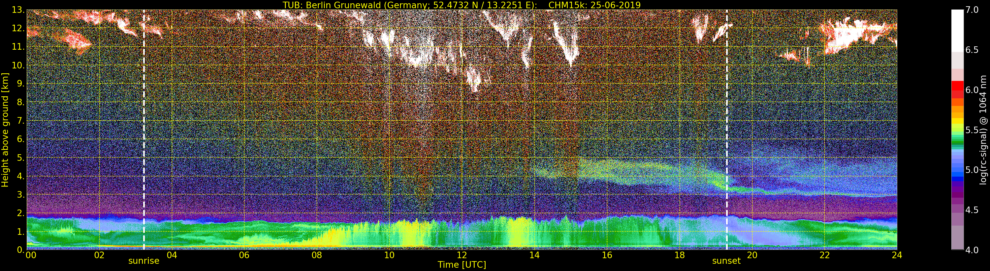990x271 pixels.
Task: Click the sunrise label below the time axis
Action: point(144,261)
